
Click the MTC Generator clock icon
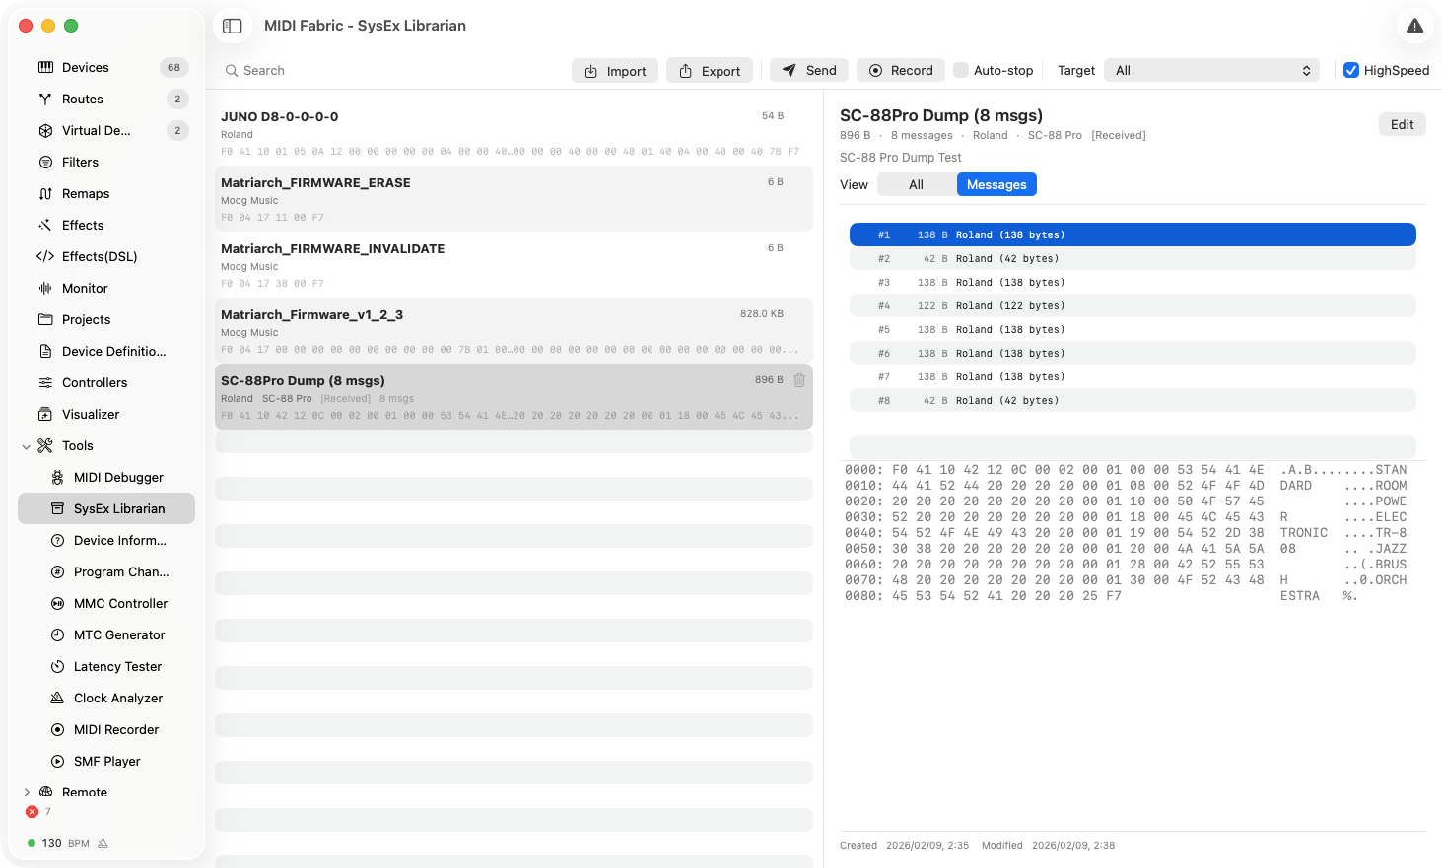(57, 634)
